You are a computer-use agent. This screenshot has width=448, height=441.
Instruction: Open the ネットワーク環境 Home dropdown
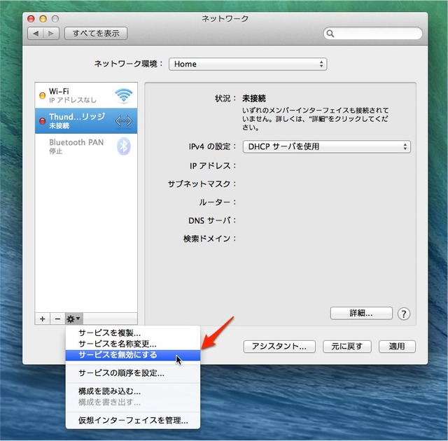click(x=248, y=64)
